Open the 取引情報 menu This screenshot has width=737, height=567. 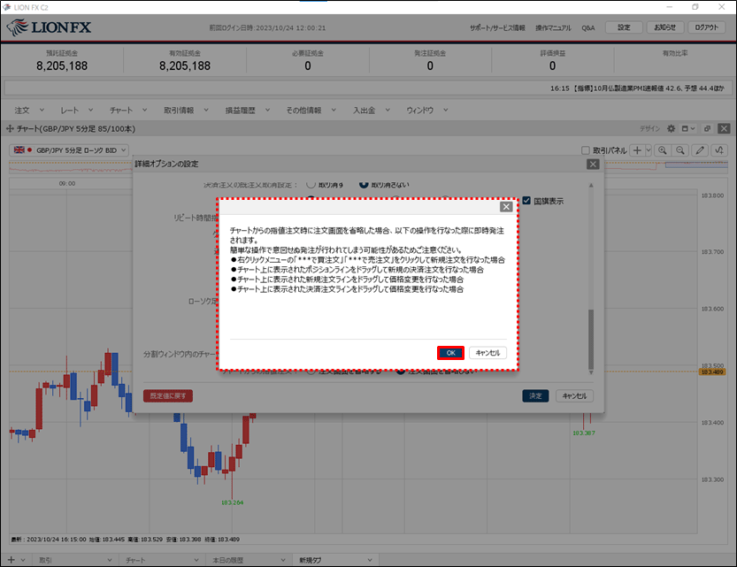pos(186,111)
